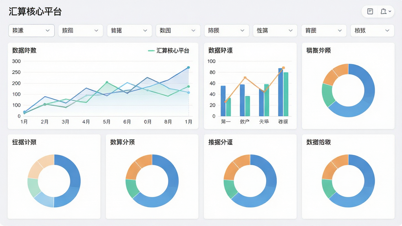Click the 300 label on the line chart axis
Screen dimensions: 402x226
16,61
